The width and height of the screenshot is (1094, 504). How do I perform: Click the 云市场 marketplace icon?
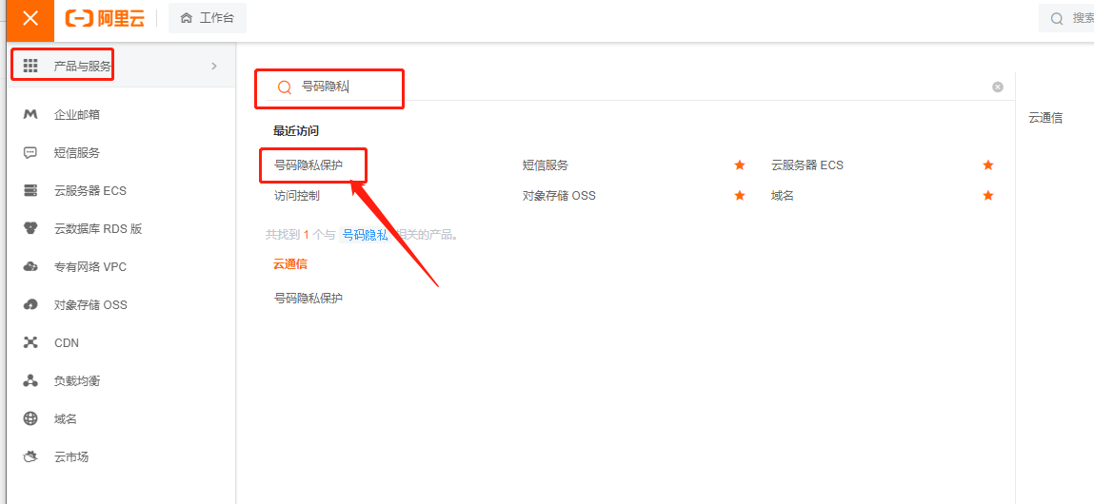pos(30,457)
